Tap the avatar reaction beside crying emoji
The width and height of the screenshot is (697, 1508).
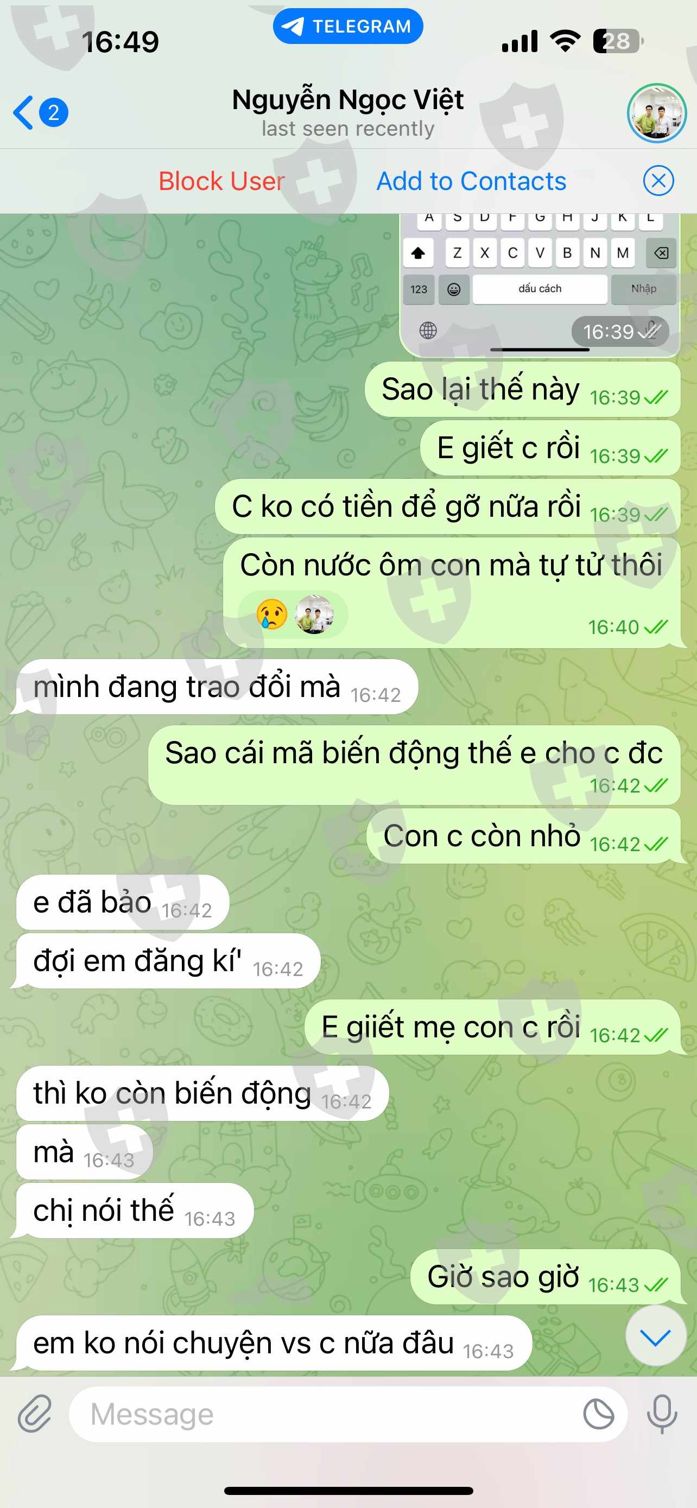314,614
